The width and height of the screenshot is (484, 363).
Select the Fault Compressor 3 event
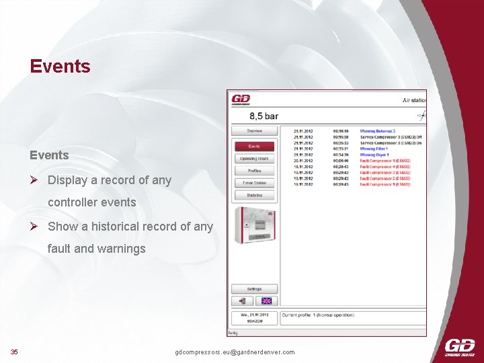358,173
